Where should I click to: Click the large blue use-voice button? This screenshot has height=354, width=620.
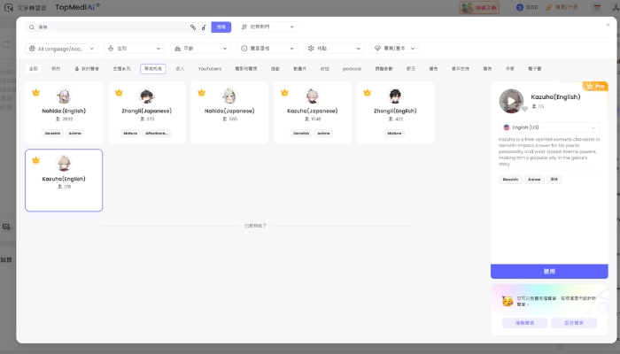coord(549,272)
